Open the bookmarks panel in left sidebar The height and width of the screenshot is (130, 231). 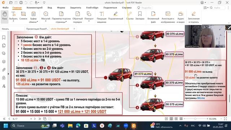[4, 38]
